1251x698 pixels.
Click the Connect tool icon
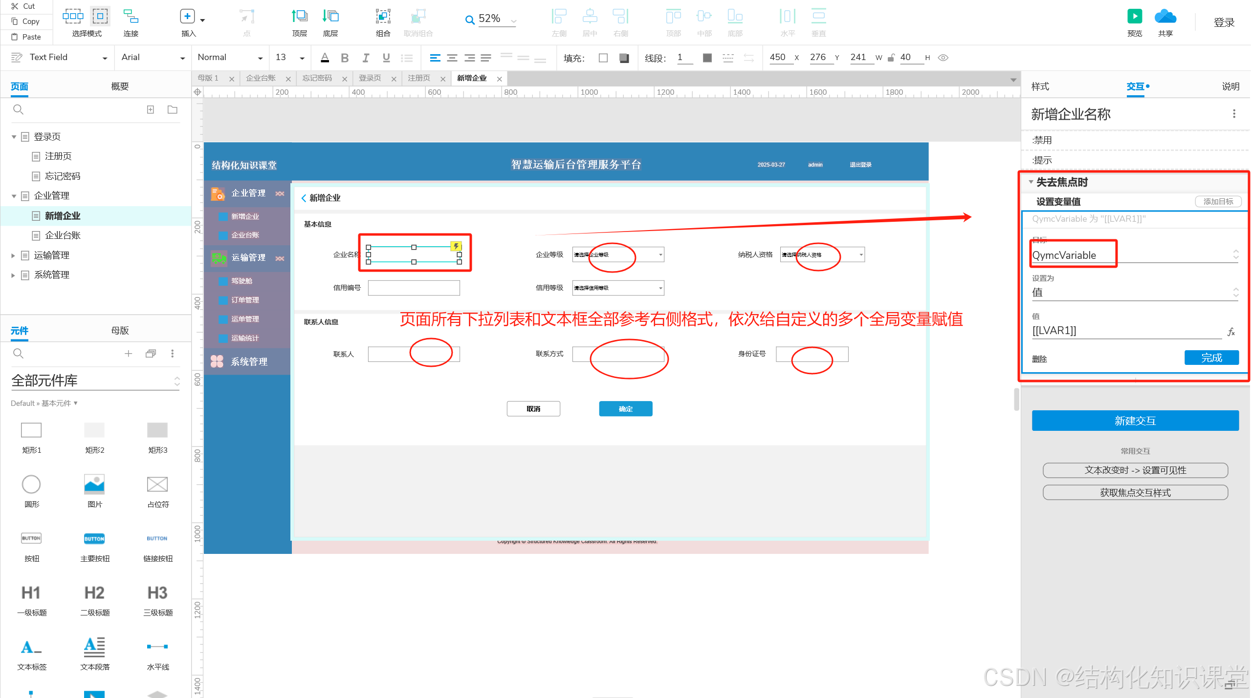coord(131,17)
